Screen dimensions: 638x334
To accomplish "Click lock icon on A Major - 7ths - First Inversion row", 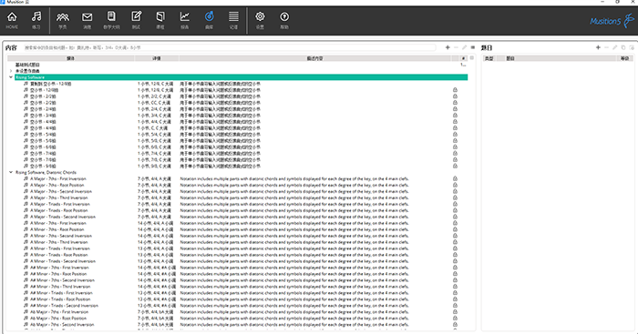I will 455,178.
